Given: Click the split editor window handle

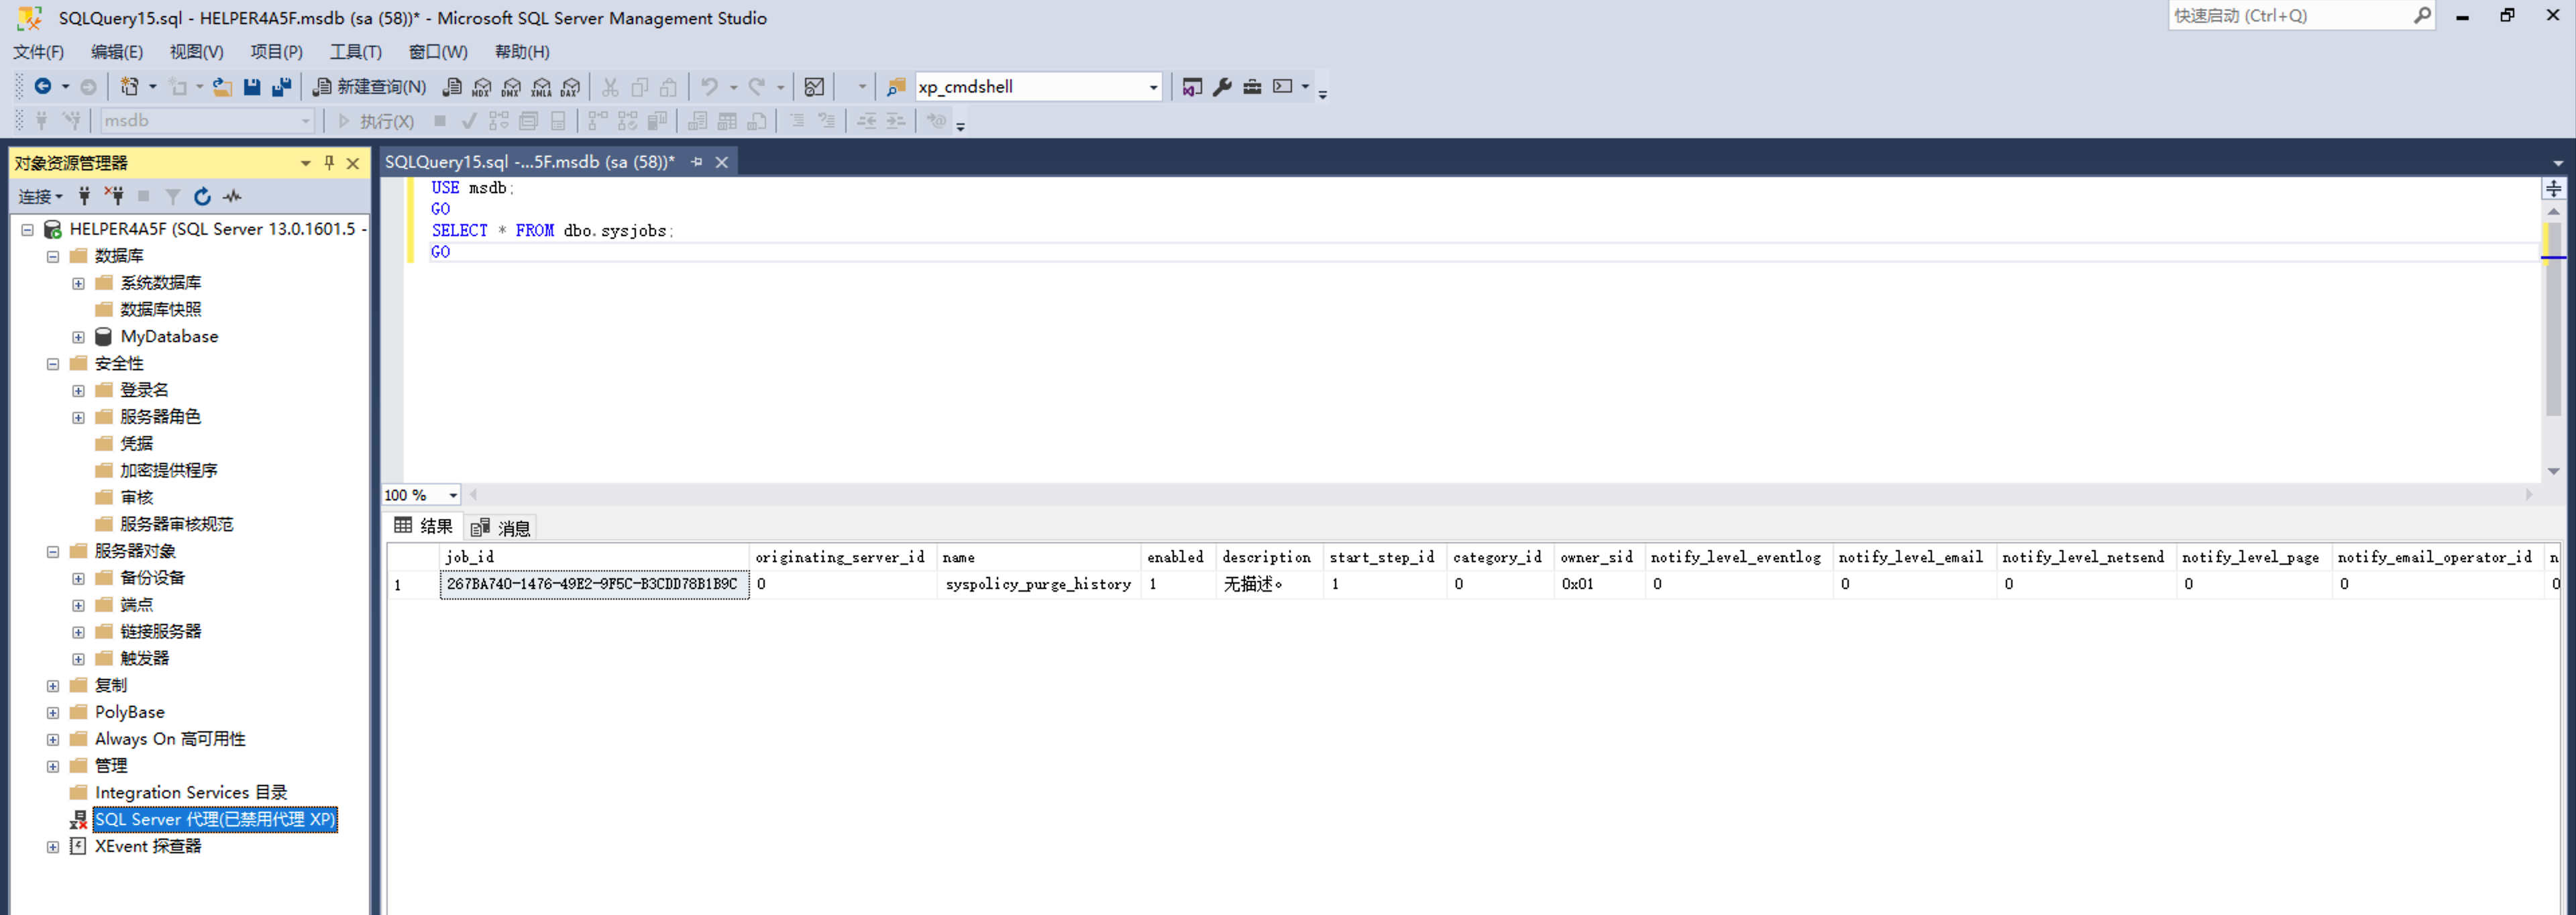Looking at the screenshot, I should pos(2553,188).
